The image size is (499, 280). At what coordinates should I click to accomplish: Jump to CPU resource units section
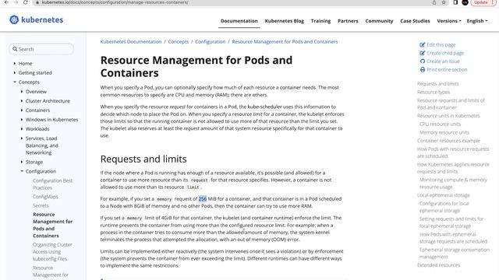[440, 124]
